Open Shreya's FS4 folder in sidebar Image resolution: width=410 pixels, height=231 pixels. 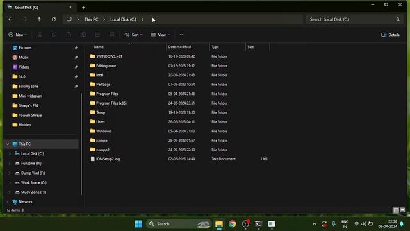[x=28, y=105]
